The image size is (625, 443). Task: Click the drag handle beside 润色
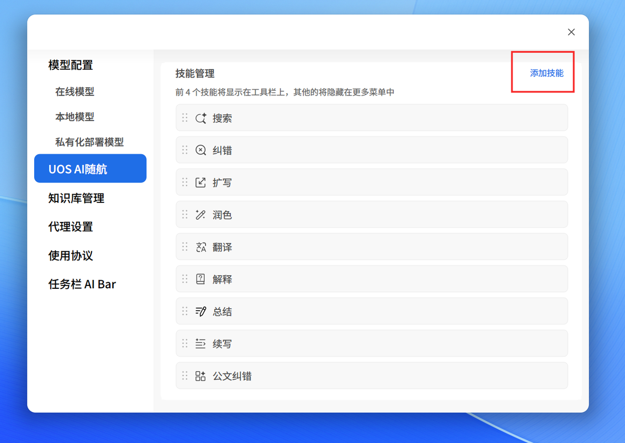click(x=185, y=214)
